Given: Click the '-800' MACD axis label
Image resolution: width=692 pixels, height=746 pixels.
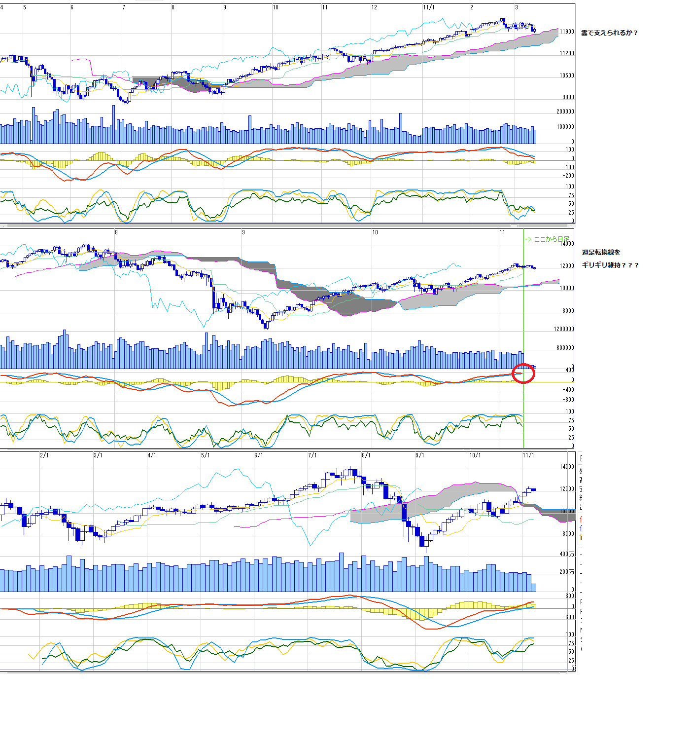Looking at the screenshot, I should coord(568,400).
